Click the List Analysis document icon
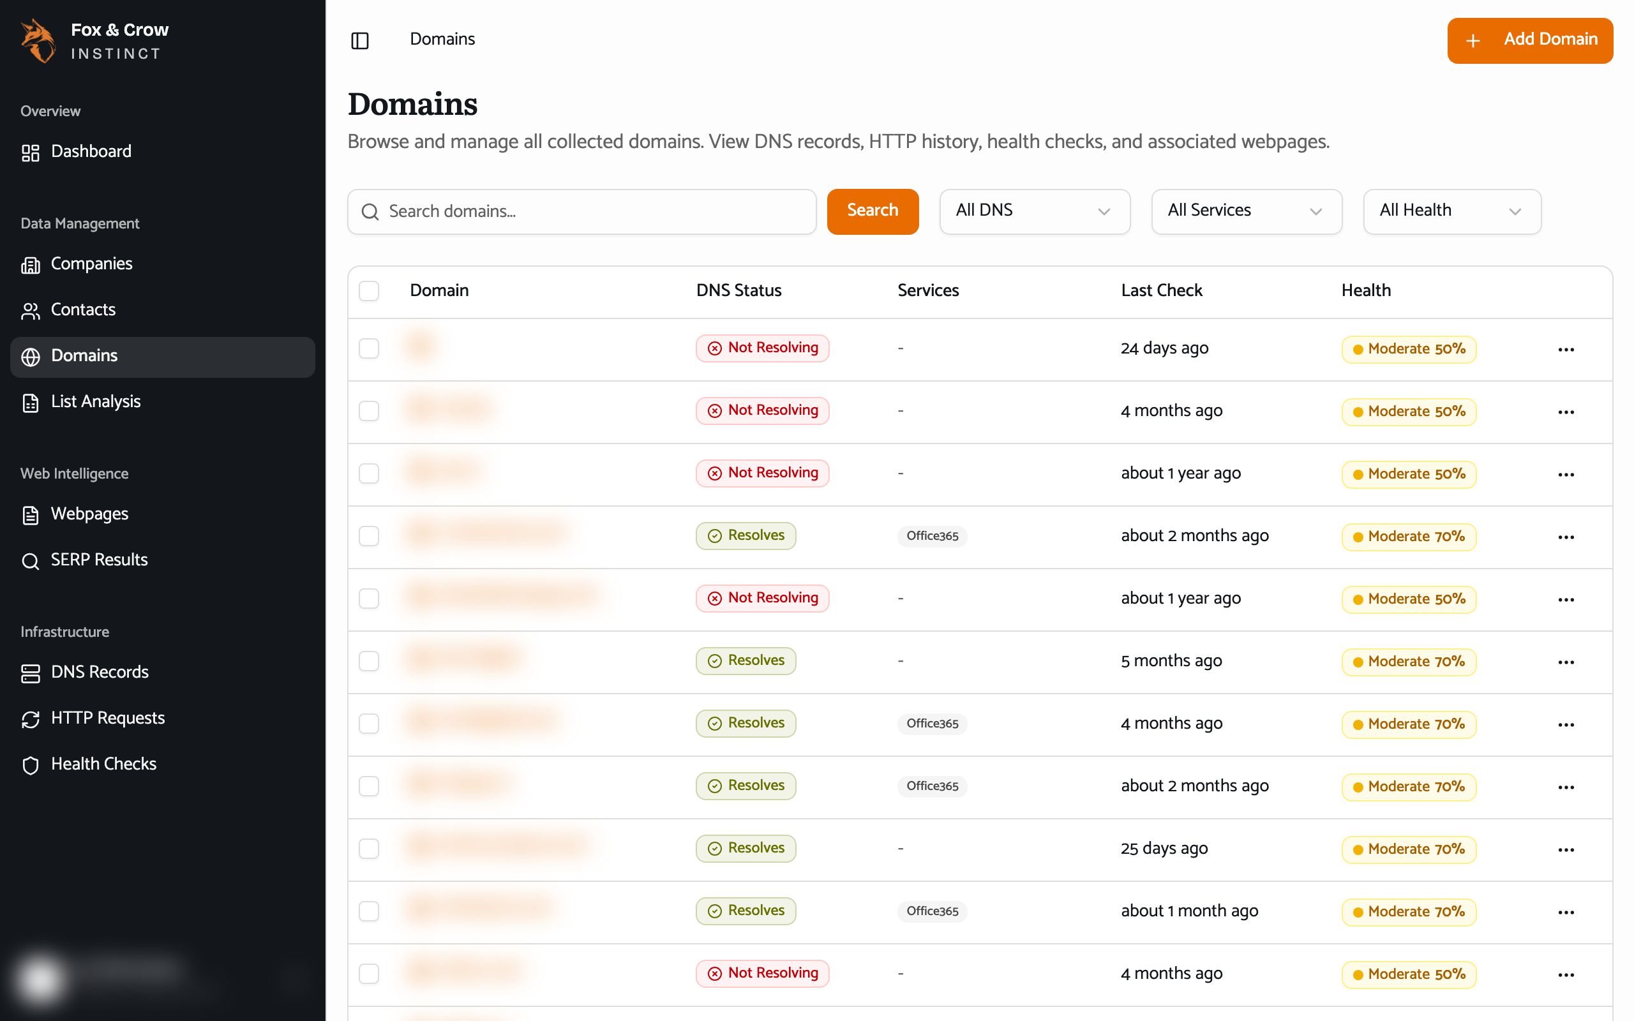 [x=31, y=403]
